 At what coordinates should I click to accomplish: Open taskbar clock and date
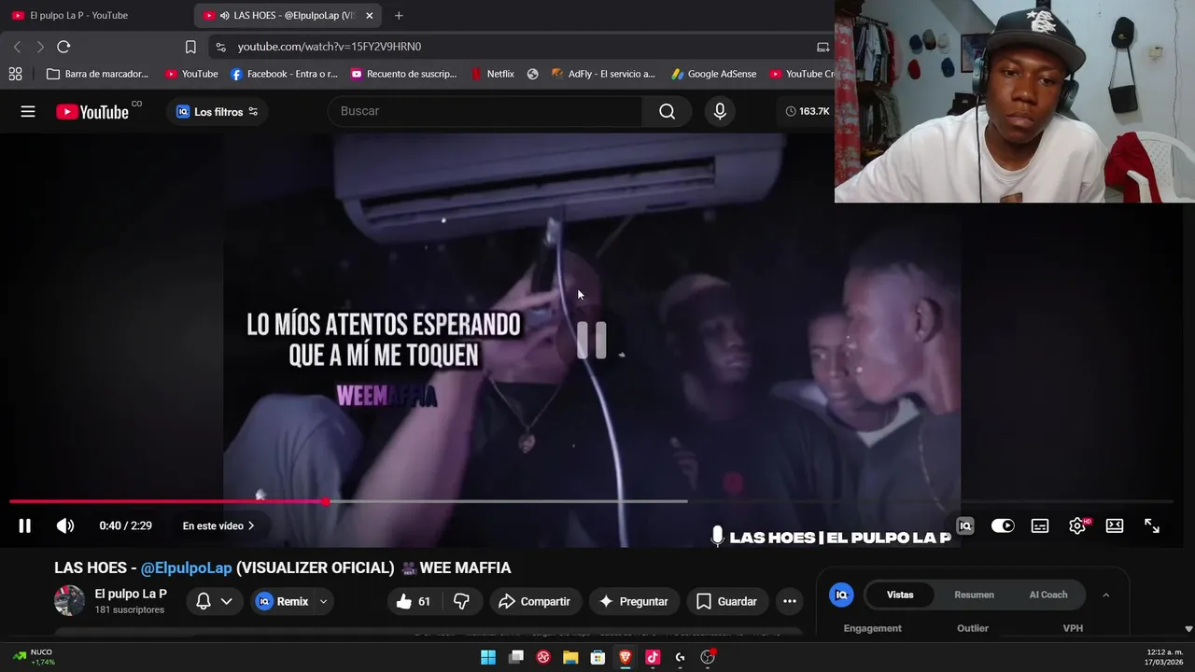[x=1163, y=657]
